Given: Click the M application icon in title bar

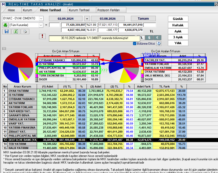Looking at the screenshot, I should (x=3, y=4).
